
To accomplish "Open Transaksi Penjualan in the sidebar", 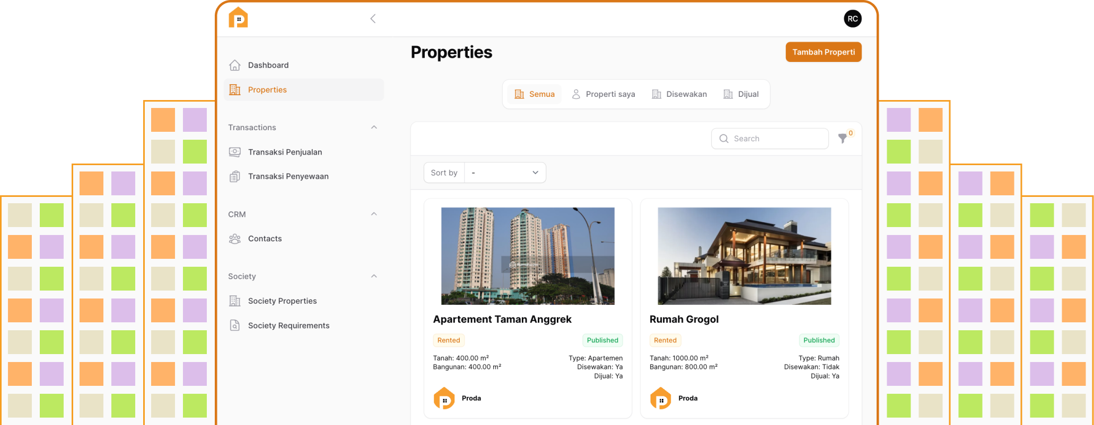I will click(285, 152).
